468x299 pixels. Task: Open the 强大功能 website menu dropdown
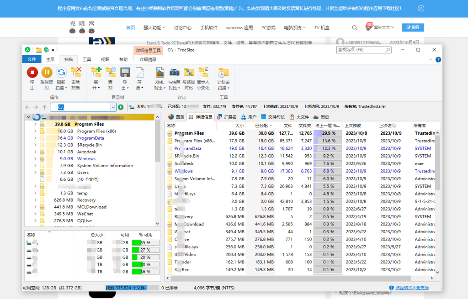pos(154,27)
